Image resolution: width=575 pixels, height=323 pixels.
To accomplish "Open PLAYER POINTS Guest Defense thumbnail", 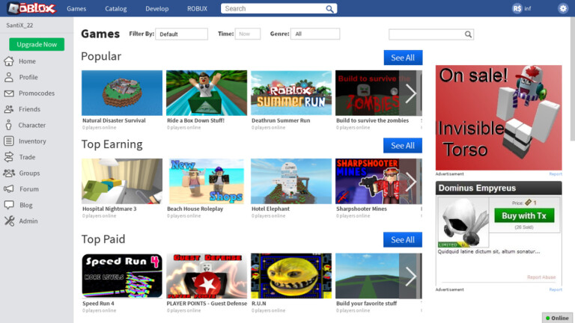I will point(207,276).
